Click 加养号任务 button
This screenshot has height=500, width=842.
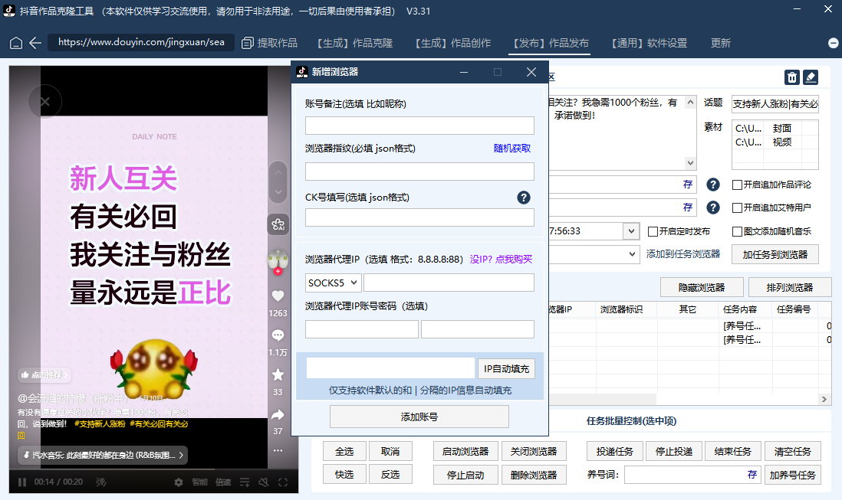tap(793, 475)
